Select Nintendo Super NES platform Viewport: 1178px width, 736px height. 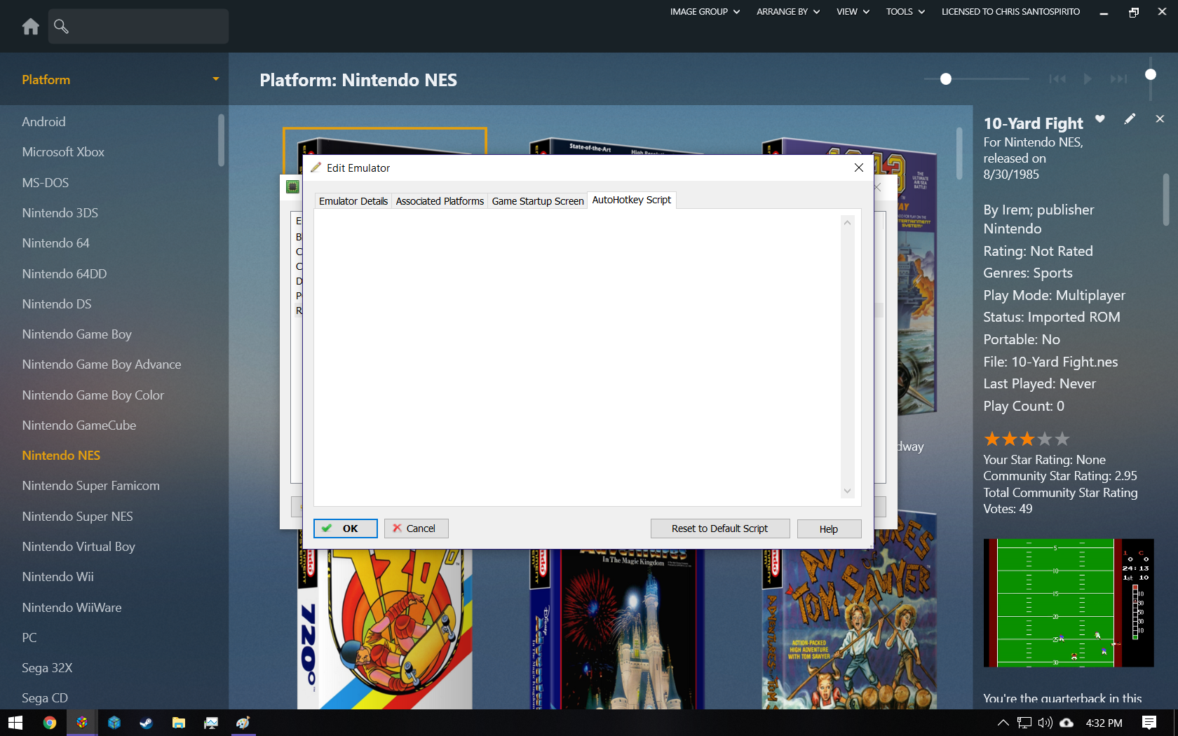tap(77, 517)
